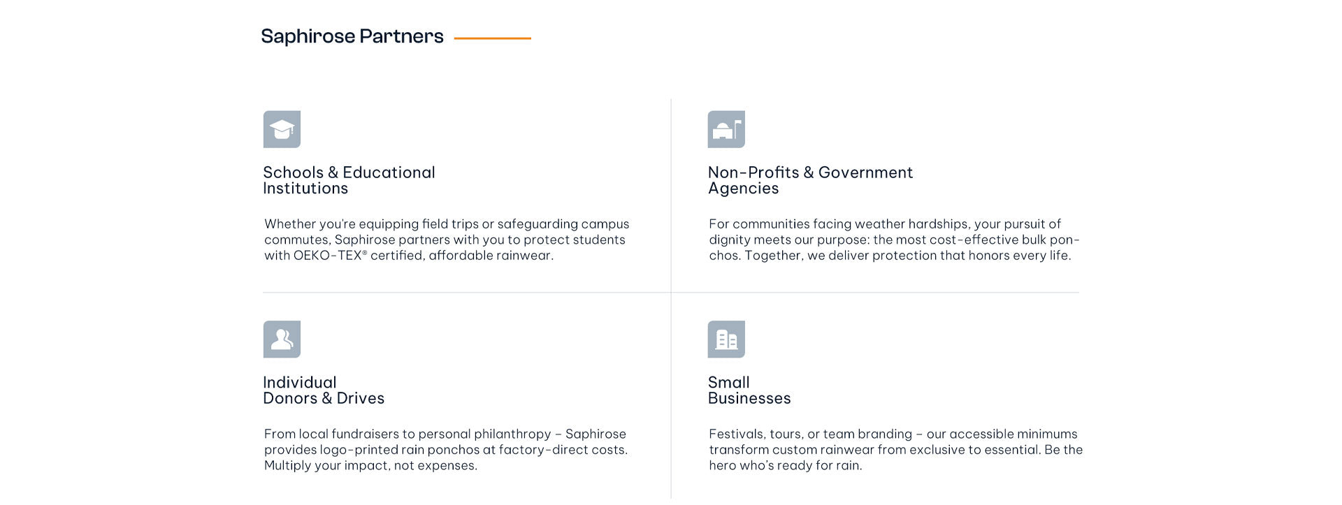Screen dimensions: 1342x505
Task: Click the Individual Donors people icon
Action: click(282, 339)
